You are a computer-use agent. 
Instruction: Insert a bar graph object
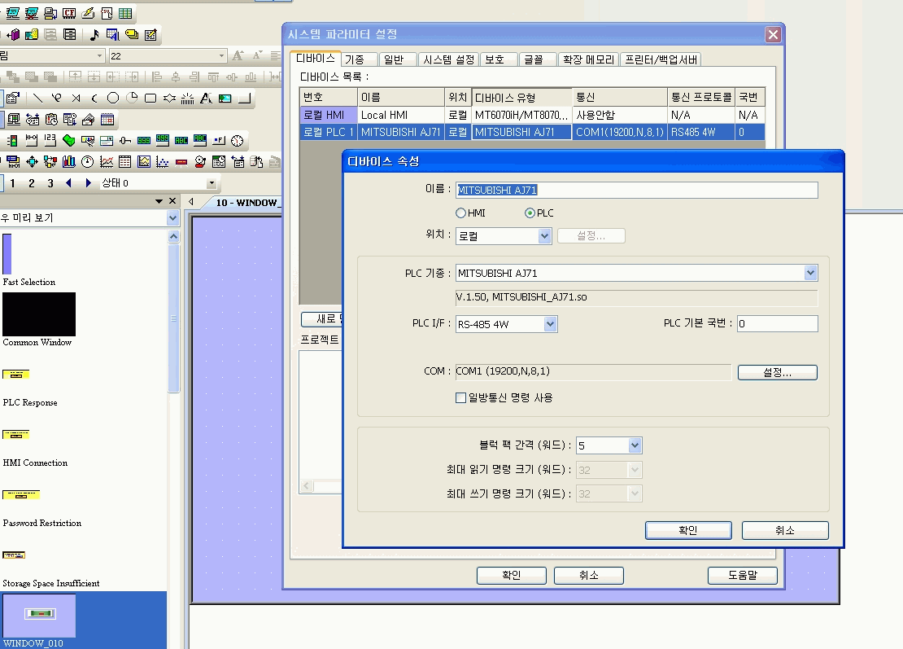[x=68, y=161]
